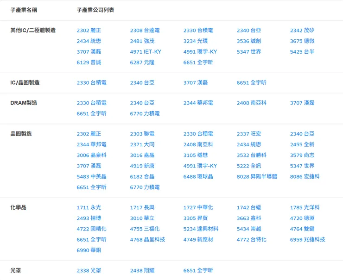Open the 2308 台達電 company link
Screen dimensions: 343x280
[145, 31]
